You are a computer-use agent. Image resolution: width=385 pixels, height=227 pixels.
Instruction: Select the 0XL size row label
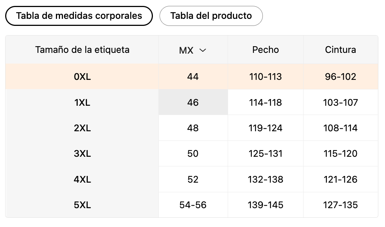point(82,77)
